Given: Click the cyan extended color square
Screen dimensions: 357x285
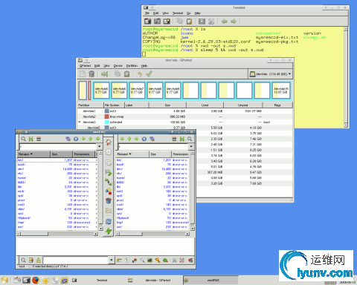Looking at the screenshot, I should pyautogui.click(x=106, y=122).
